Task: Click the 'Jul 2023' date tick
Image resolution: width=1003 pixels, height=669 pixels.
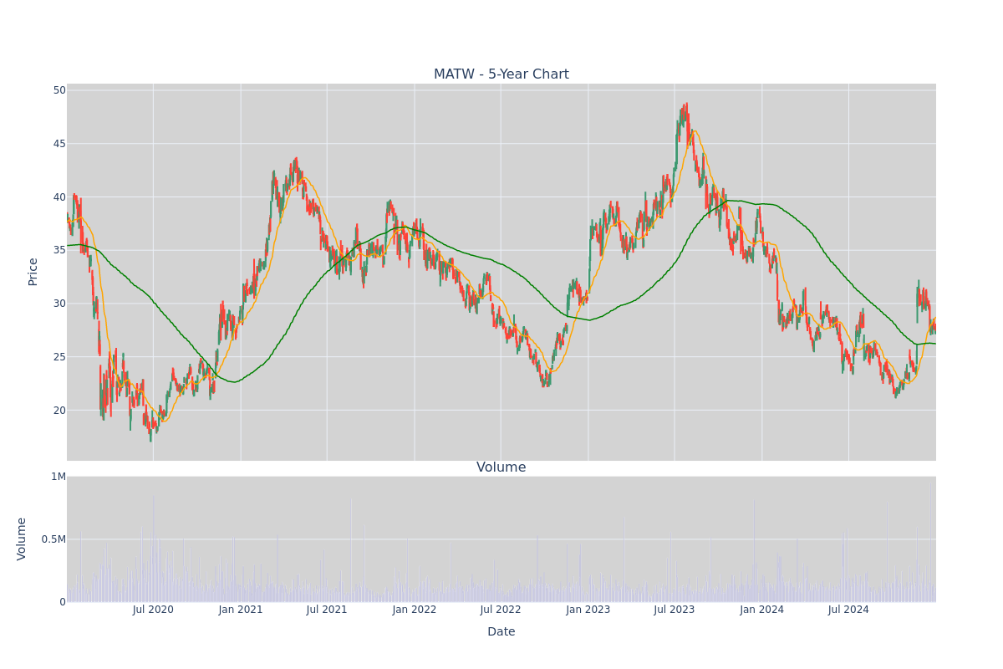Action: point(675,610)
